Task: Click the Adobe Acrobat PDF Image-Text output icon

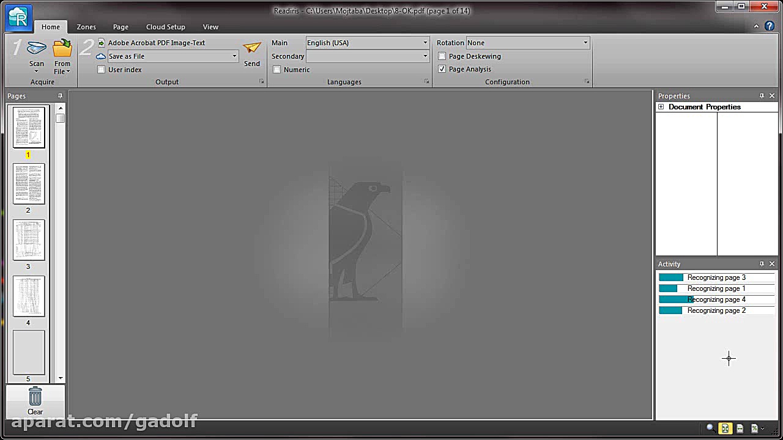Action: click(100, 42)
